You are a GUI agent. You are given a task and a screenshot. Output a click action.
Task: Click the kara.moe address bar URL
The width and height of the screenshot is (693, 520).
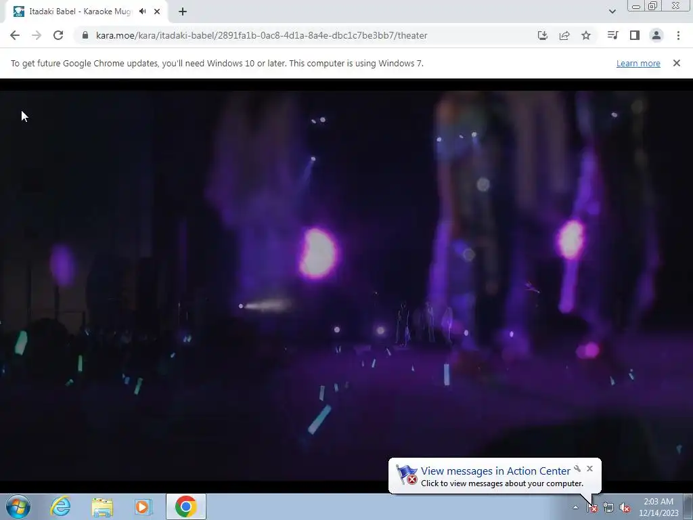[x=262, y=35]
